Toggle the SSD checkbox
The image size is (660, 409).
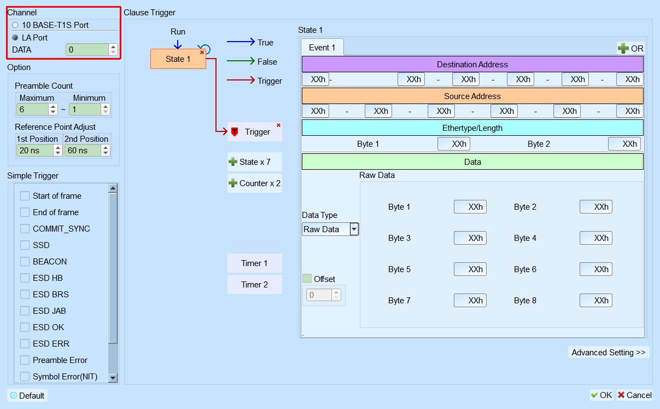[25, 245]
